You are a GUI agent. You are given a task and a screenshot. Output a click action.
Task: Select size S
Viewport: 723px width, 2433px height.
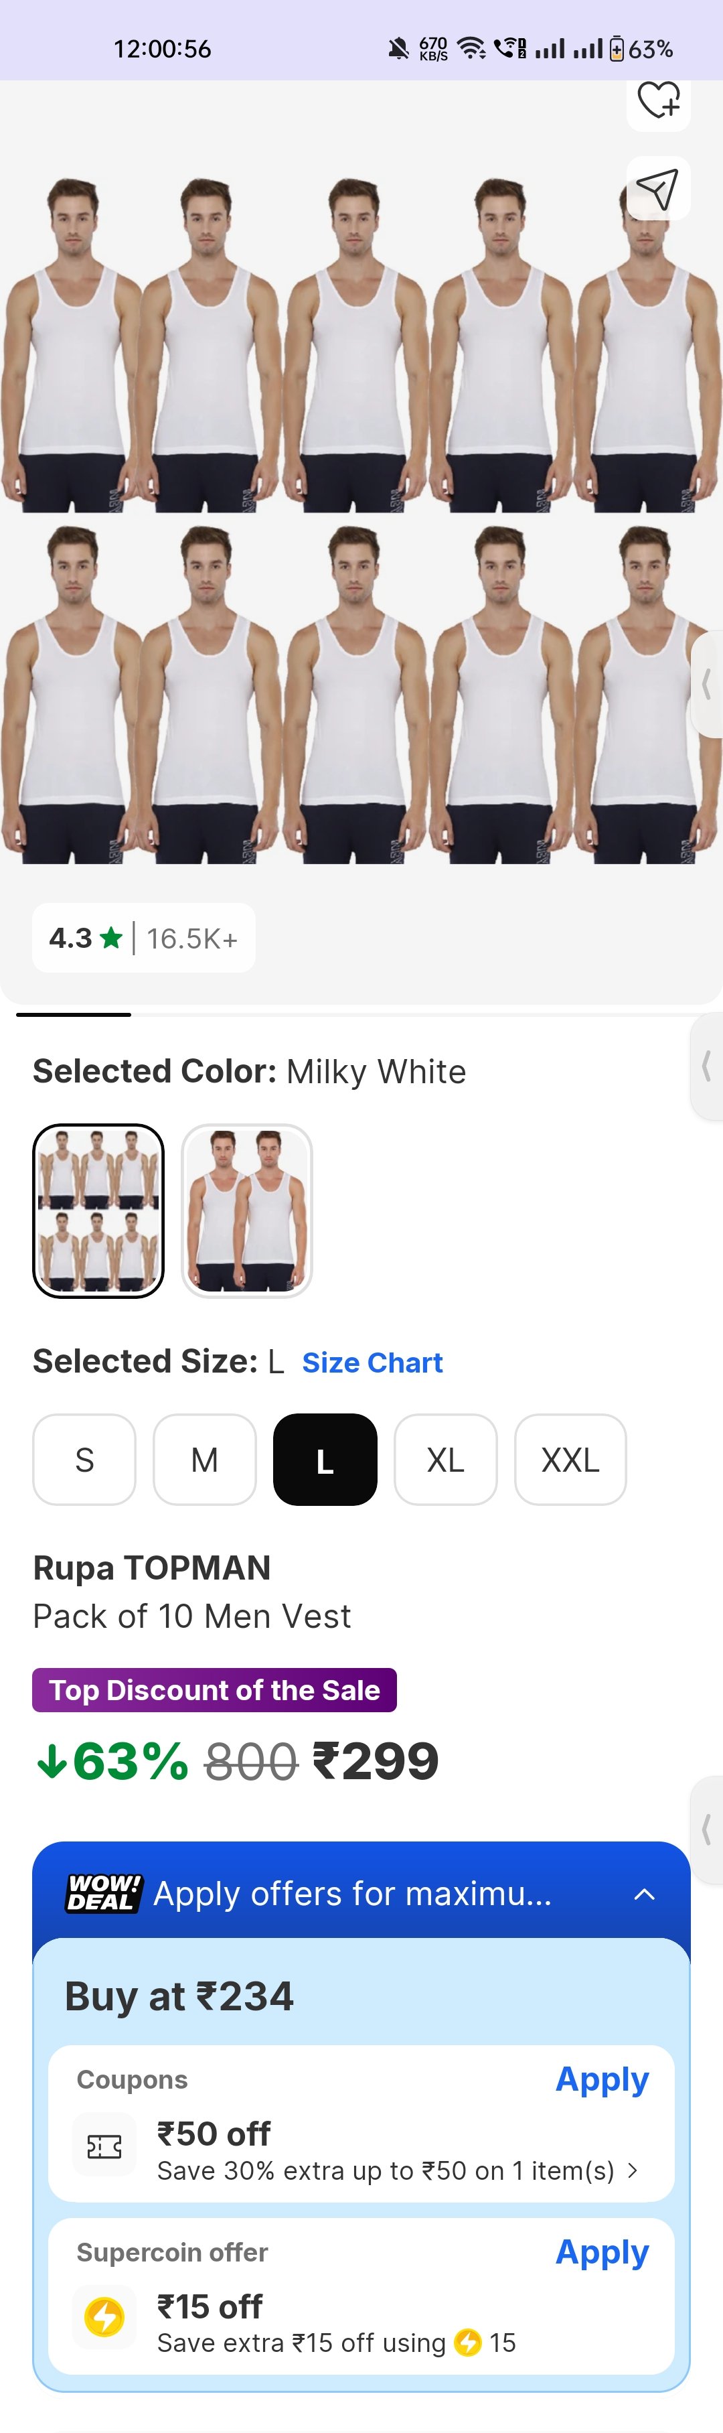coord(84,1459)
